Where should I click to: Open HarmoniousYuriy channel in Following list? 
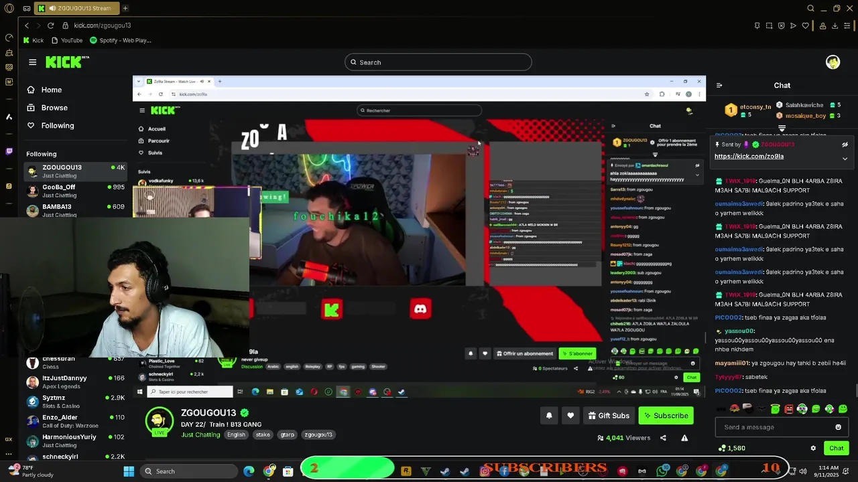click(75, 440)
